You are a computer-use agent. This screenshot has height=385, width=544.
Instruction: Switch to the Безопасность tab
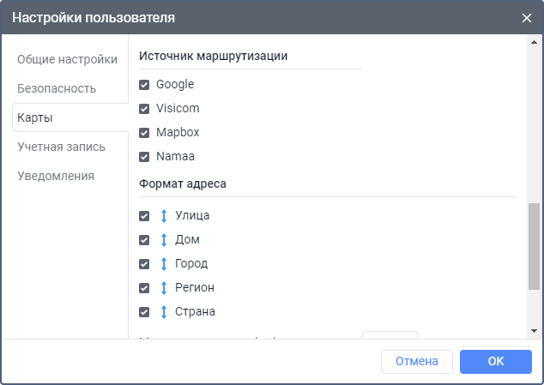tap(57, 88)
